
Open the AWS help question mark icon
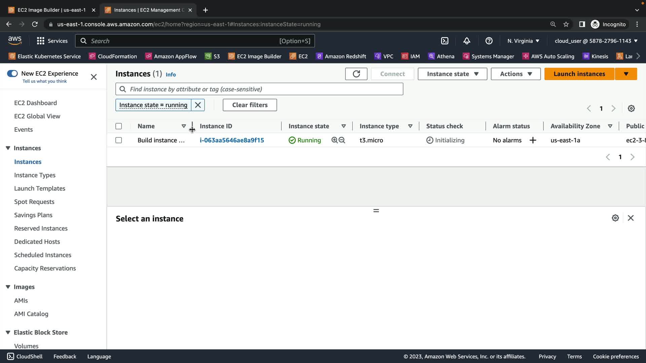[489, 41]
